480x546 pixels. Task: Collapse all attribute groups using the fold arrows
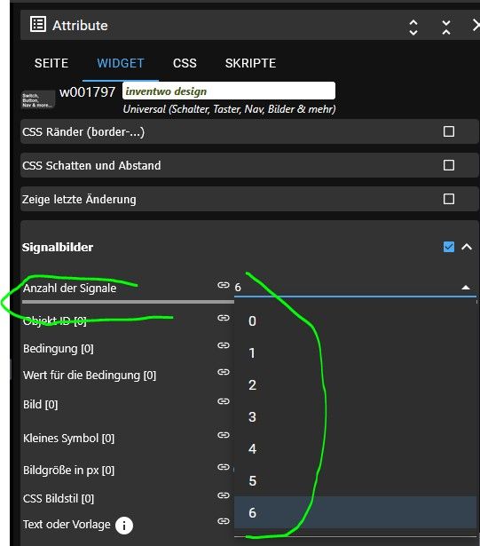(x=446, y=28)
